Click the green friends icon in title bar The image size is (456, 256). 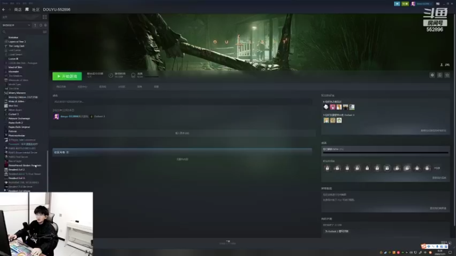(405, 4)
